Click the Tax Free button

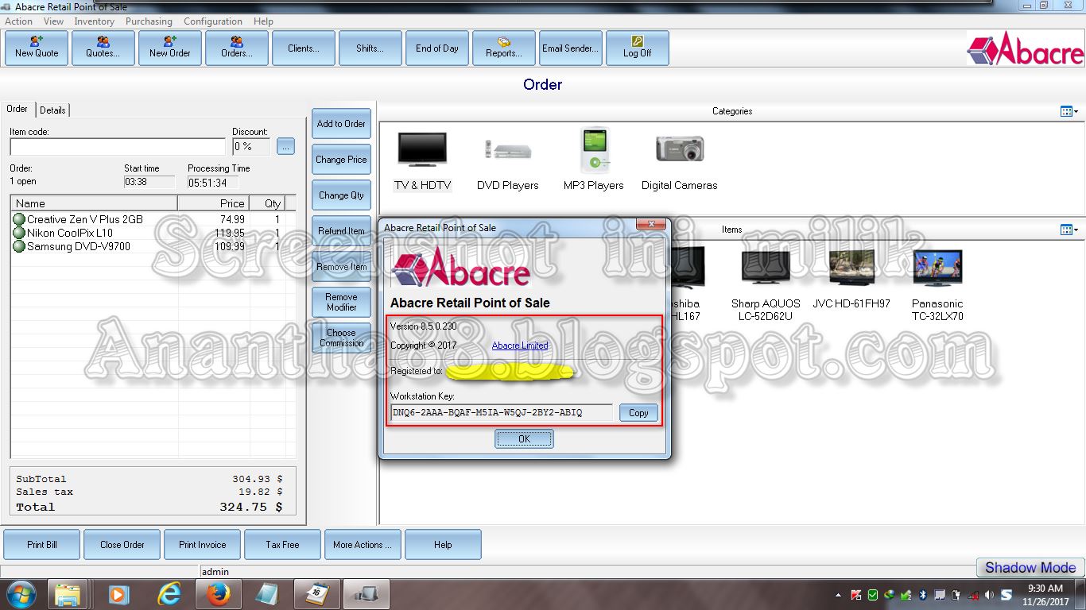coord(283,545)
